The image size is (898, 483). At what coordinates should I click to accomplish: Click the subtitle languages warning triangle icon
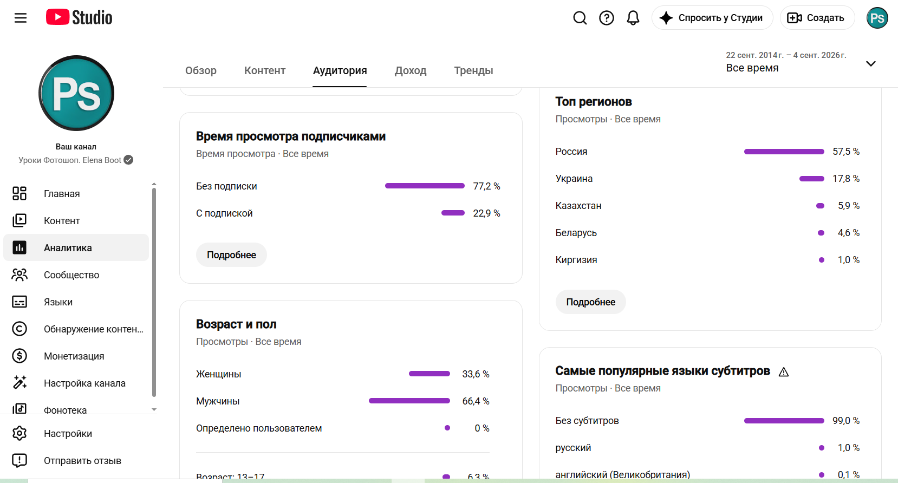pyautogui.click(x=784, y=372)
